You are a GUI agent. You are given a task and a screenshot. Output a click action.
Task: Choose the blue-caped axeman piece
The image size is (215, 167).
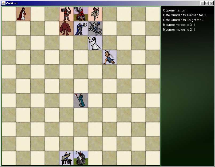click(81, 28)
